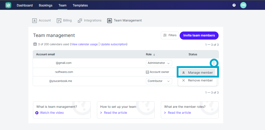Follow the View calendar usage link

84,44
